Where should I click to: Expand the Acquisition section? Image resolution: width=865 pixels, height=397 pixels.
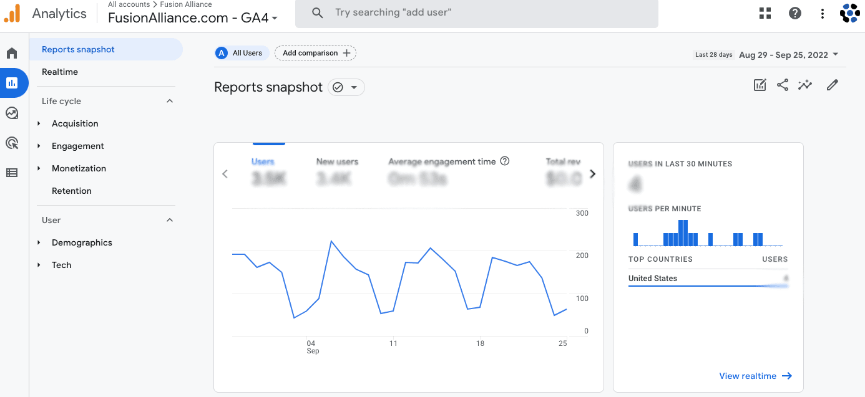pos(75,123)
